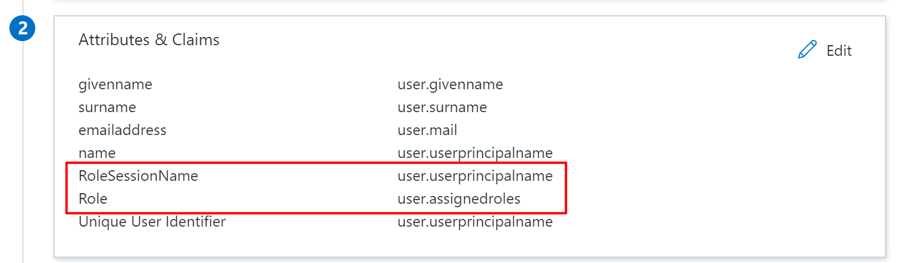
Task: Select the Unique User Identifier claim
Action: (x=152, y=222)
